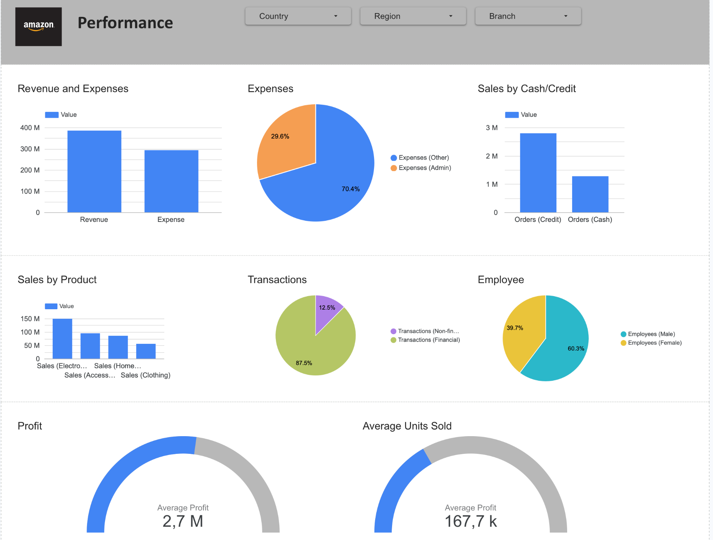The width and height of the screenshot is (713, 540).
Task: Click the Amazon logo
Action: point(38,27)
